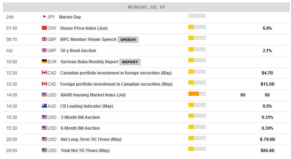Click the grey volatility bar for Marine Day
Viewport: 291px width, 159px height.
[x=197, y=16]
